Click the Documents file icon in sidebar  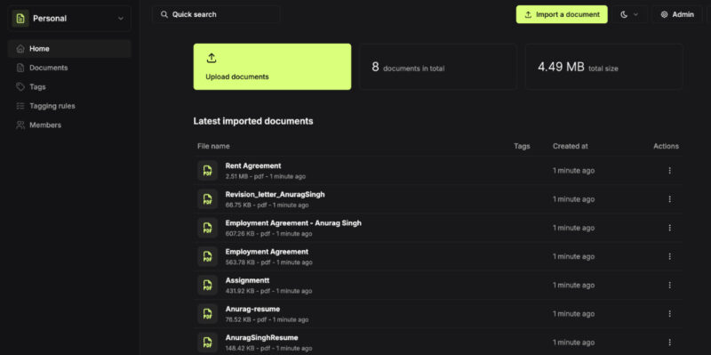[x=20, y=68]
